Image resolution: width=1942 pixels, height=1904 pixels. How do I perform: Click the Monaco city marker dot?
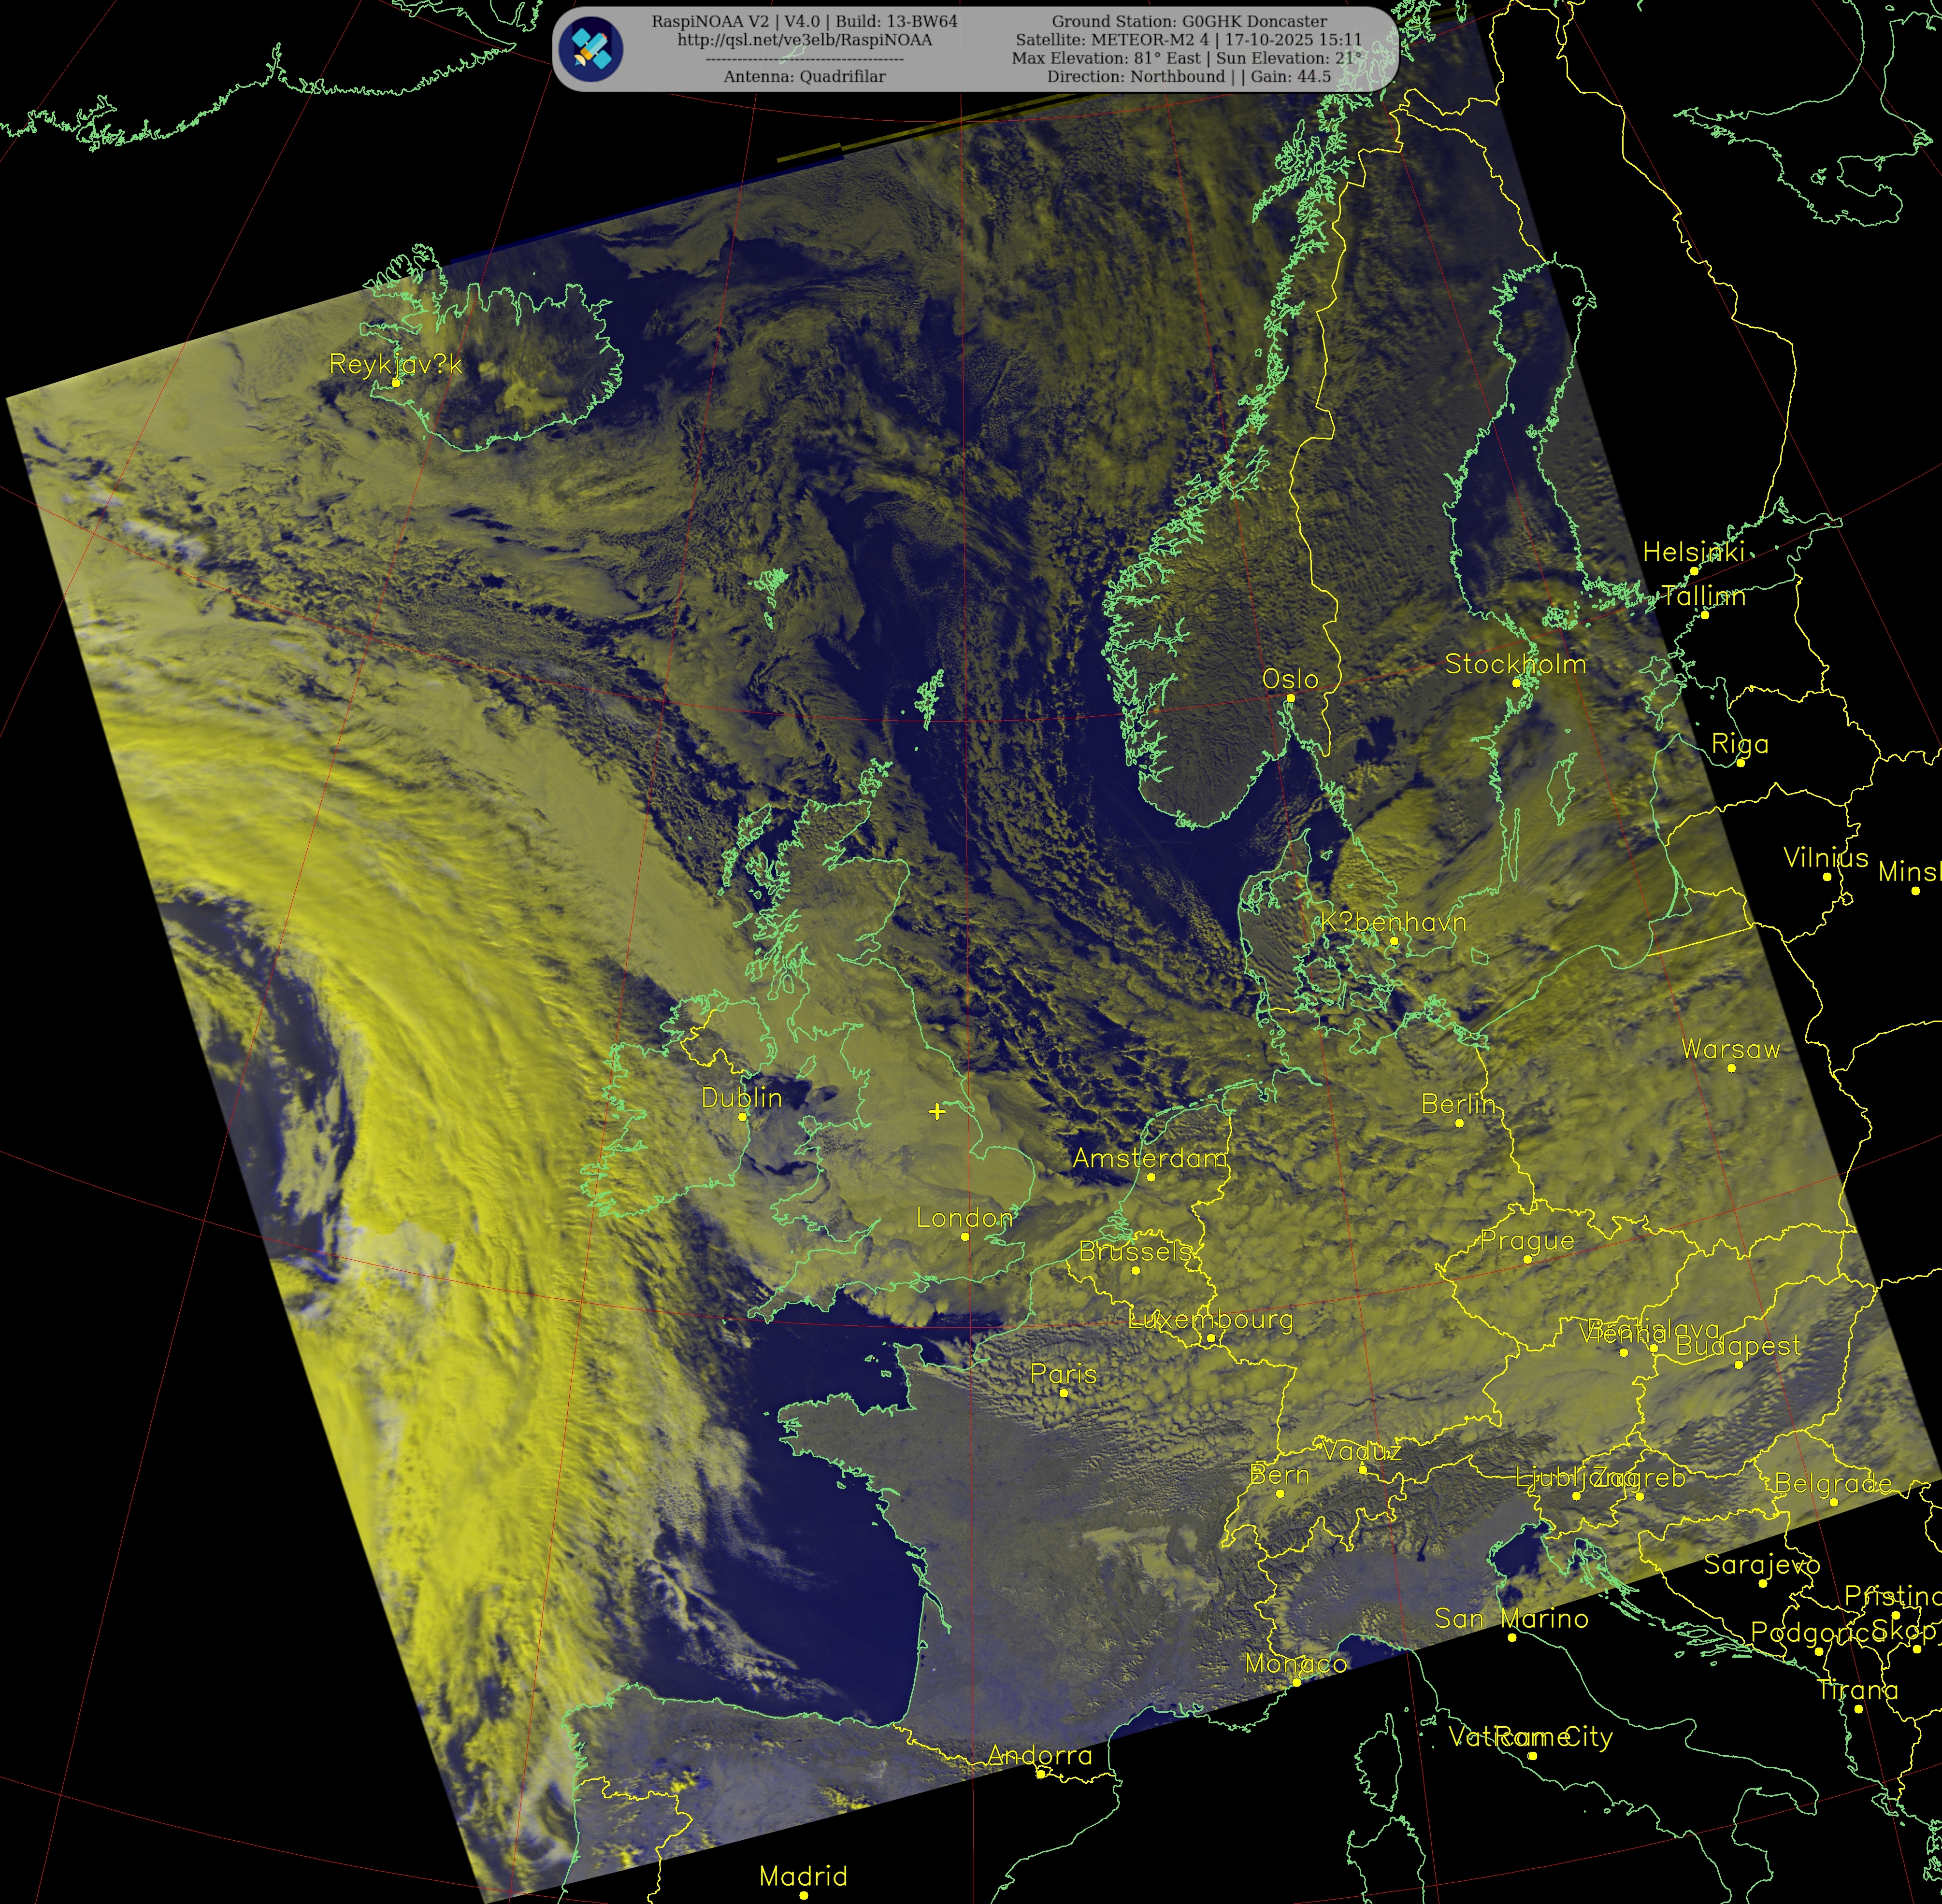pos(1295,1683)
